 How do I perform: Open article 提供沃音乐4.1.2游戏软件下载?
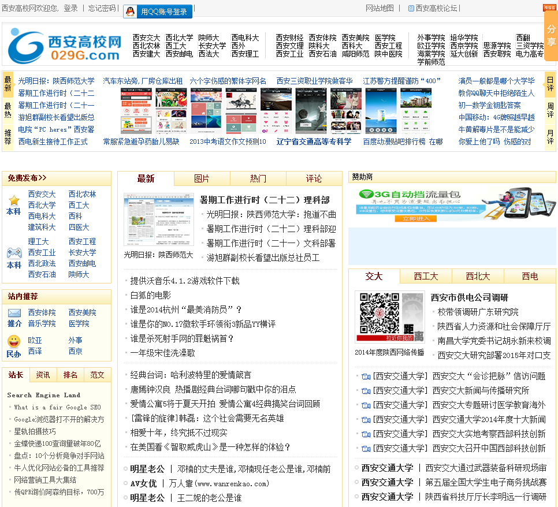pos(185,281)
